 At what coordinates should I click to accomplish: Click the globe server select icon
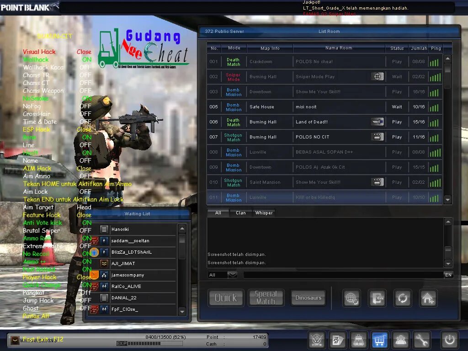click(x=351, y=298)
